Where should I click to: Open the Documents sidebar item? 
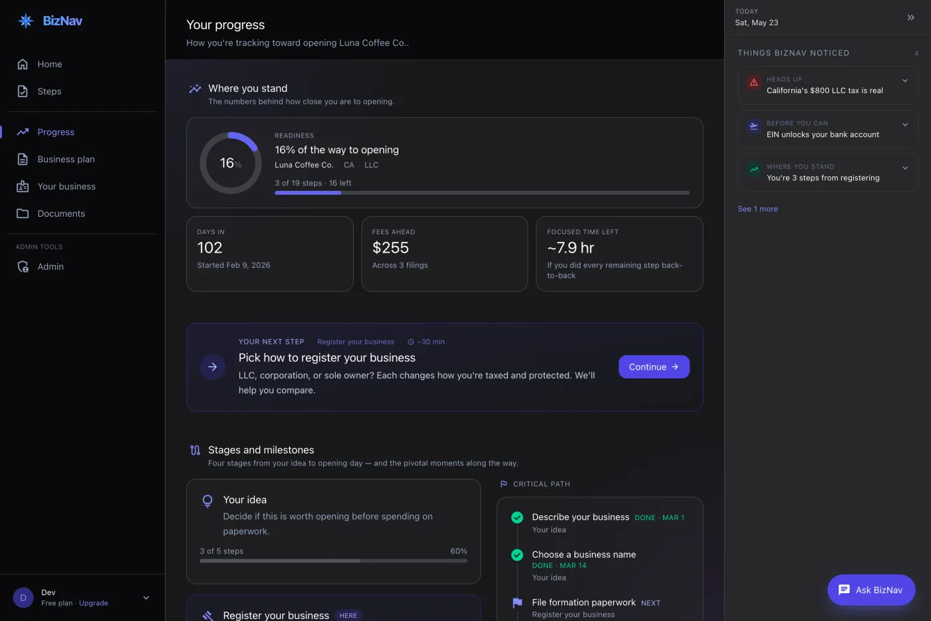(82, 213)
